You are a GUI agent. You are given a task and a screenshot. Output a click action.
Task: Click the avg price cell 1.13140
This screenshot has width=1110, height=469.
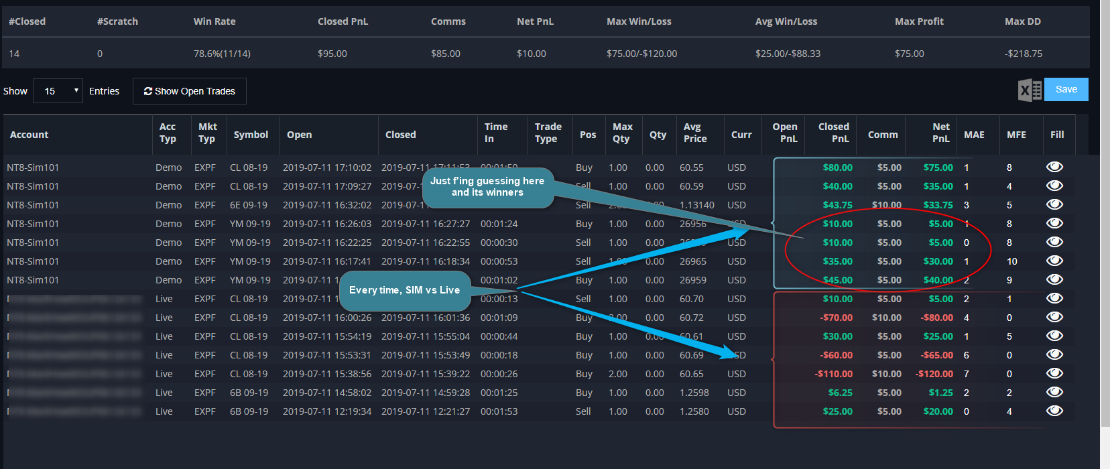697,205
